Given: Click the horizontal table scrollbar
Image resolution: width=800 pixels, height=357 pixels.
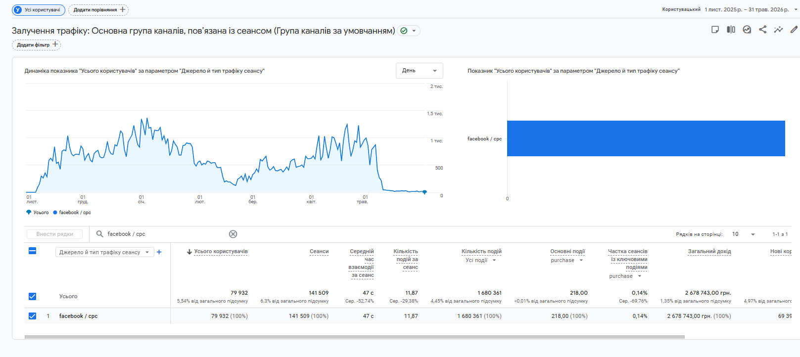Looking at the screenshot, I should click(x=355, y=337).
